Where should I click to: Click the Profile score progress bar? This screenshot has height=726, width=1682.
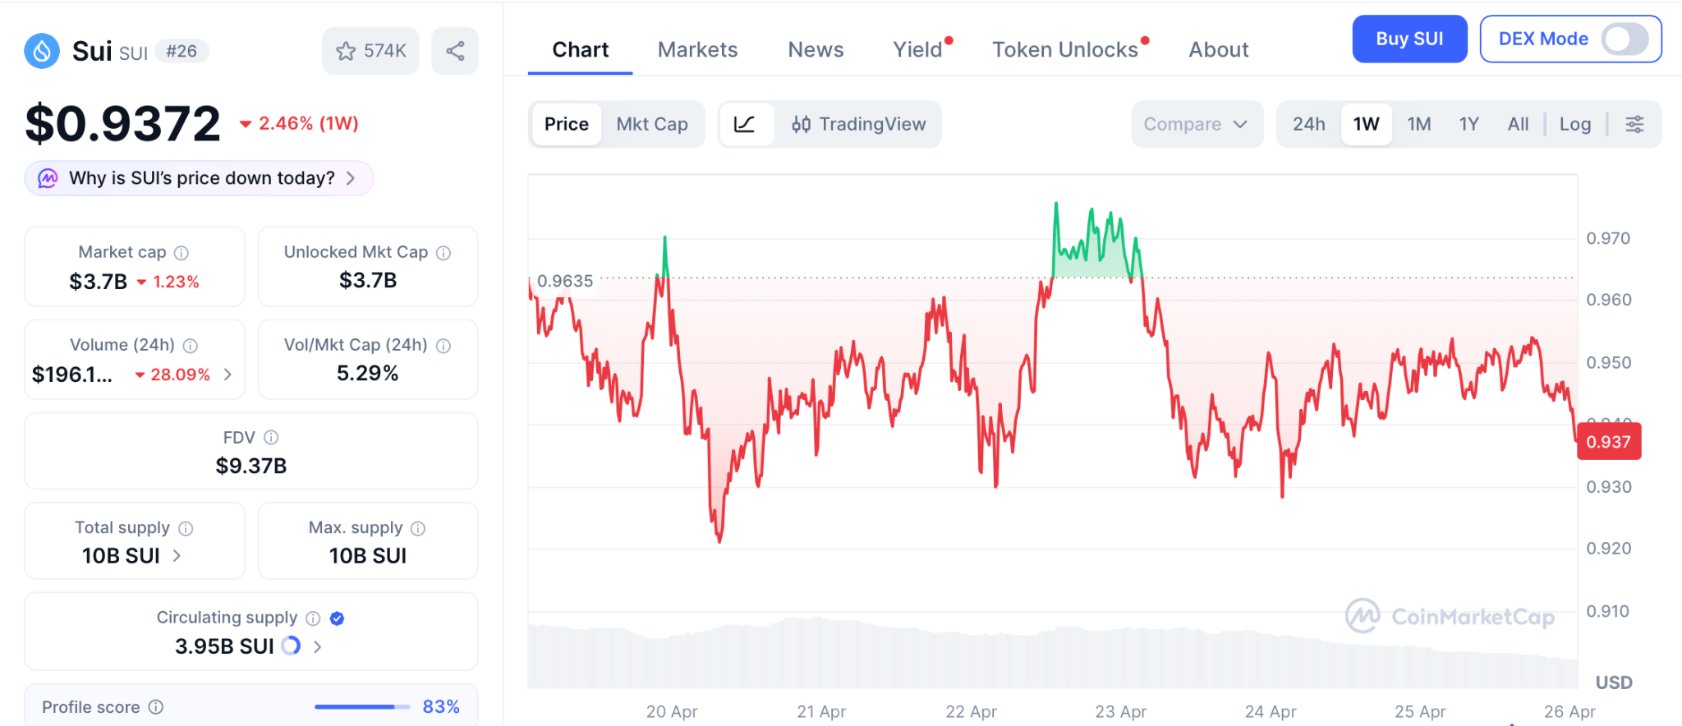361,707
